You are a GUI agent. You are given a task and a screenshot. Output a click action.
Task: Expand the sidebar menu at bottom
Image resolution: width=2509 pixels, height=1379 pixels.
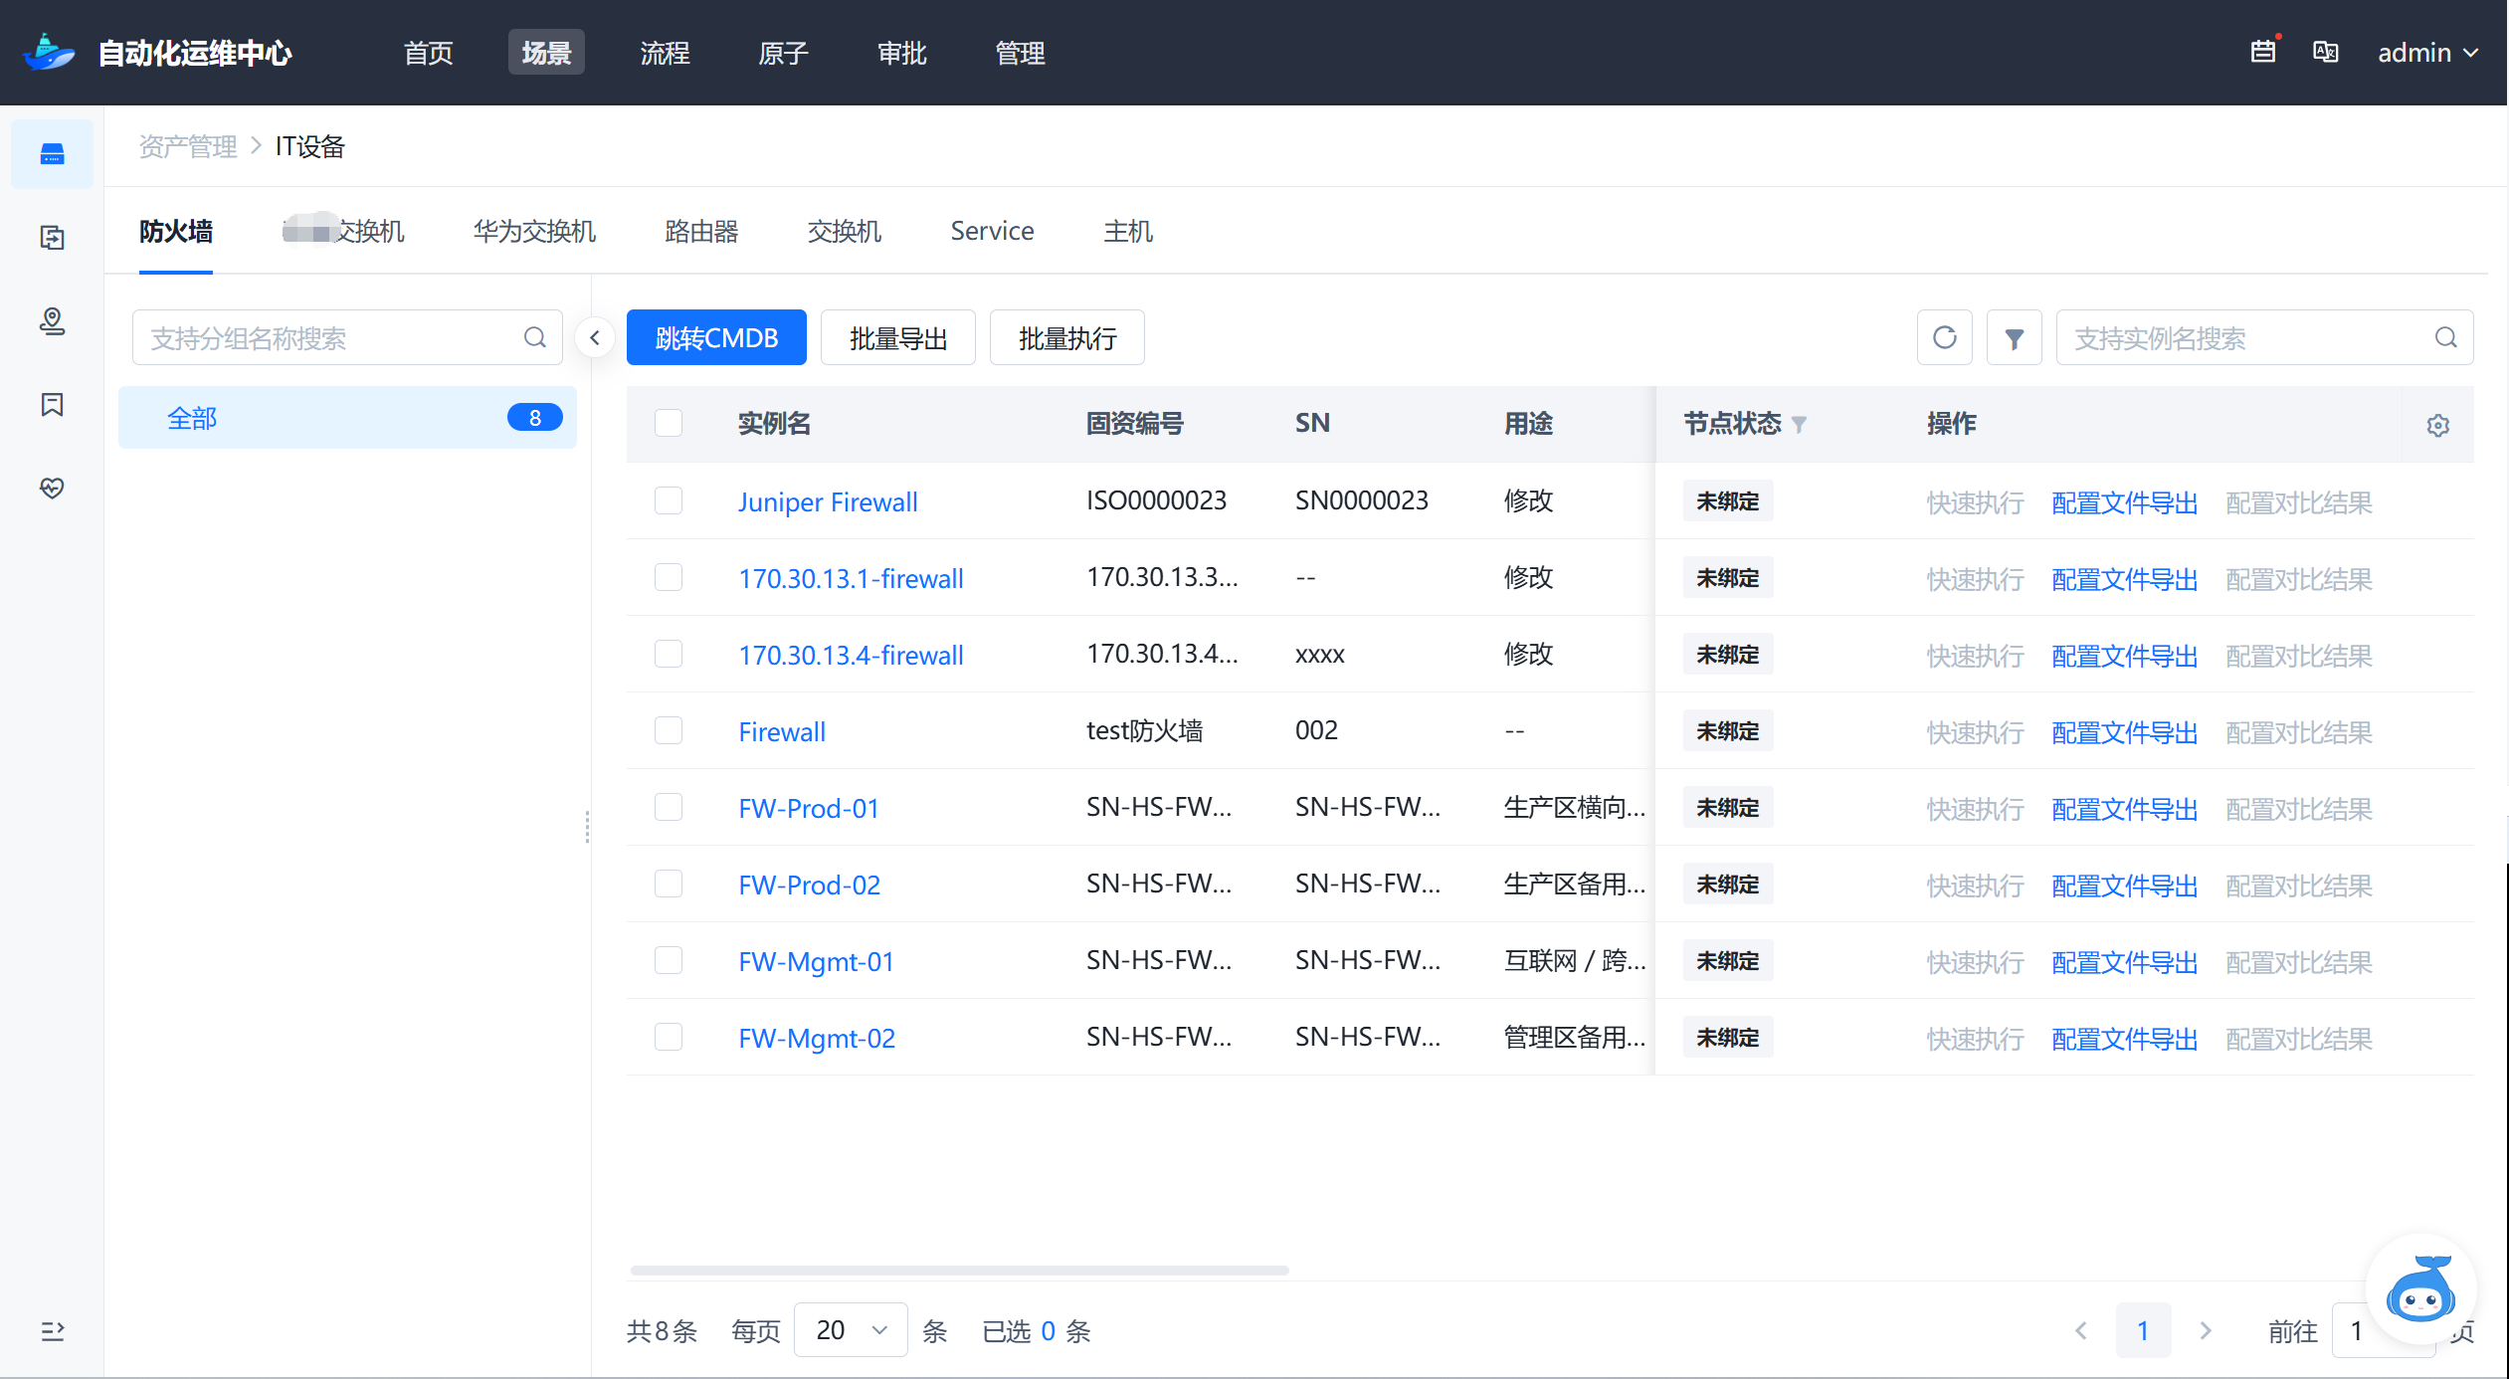tap(52, 1330)
